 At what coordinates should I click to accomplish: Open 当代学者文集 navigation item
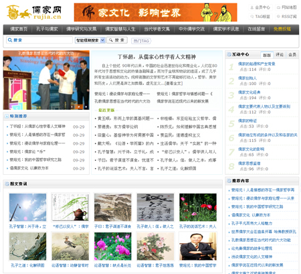click(157, 29)
